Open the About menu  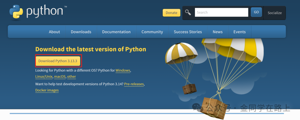(x=54, y=32)
